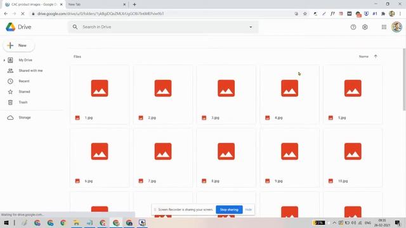Click Stop sharing button
Viewport: 406px width, 228px height.
click(229, 210)
